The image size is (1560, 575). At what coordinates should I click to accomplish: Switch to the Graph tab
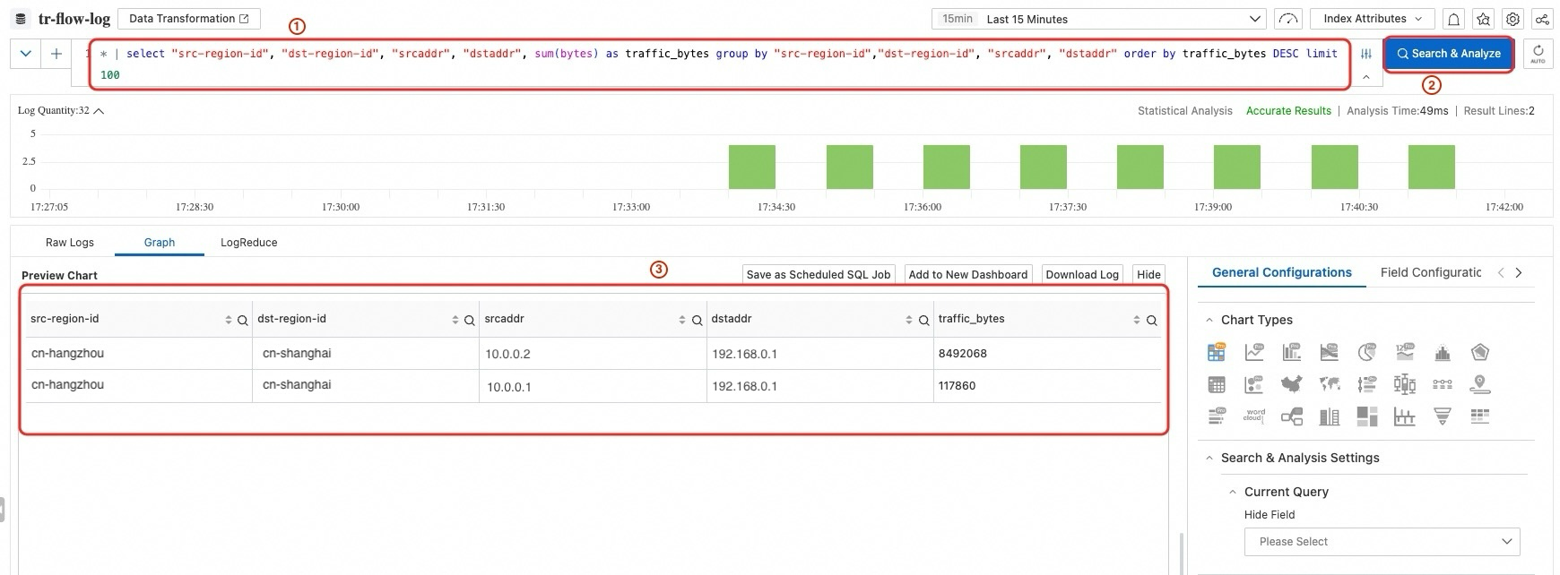tap(160, 243)
